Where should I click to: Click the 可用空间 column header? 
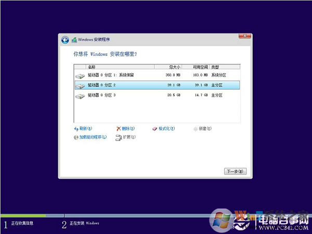click(199, 67)
